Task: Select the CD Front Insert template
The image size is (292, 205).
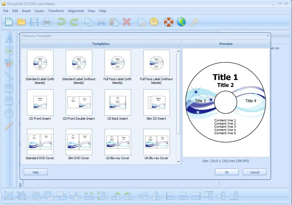Action: [40, 105]
